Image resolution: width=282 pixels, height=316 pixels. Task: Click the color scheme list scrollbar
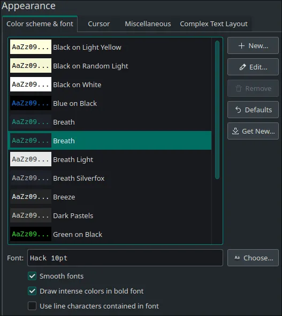(x=217, y=110)
